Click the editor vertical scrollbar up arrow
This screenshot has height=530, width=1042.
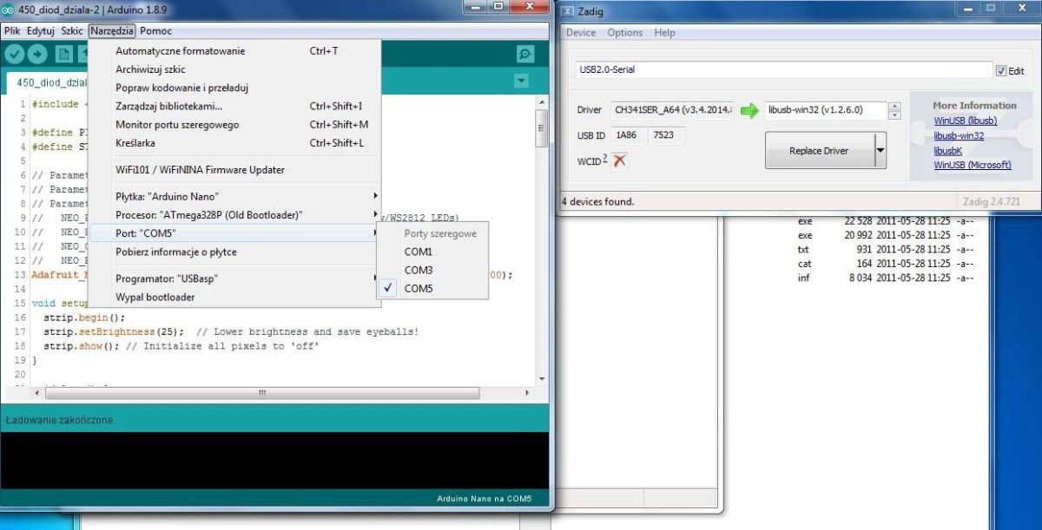pos(542,102)
